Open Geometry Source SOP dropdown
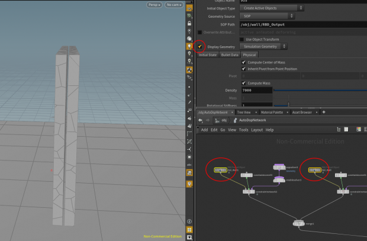The height and width of the screenshot is (241, 367). point(267,16)
